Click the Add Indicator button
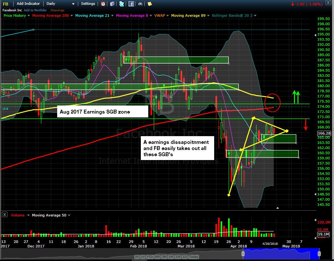Screen dimensions: 334x261 [28, 4]
